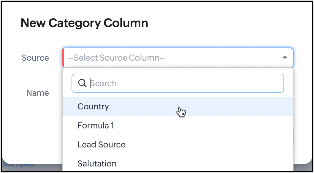Open the Select Source Column combo box
The width and height of the screenshot is (314, 173).
point(177,57)
